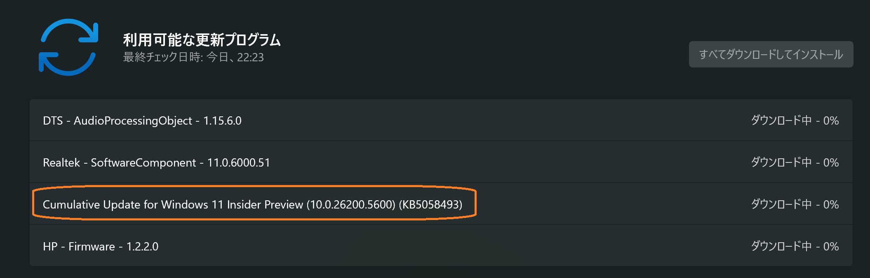Screen dimensions: 870x278
Task: Select the 利用可能な更新プログラム heading
Action: (202, 40)
